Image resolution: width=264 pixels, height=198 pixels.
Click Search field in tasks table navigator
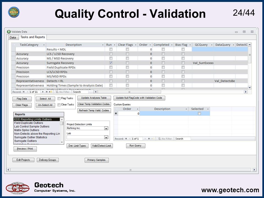pos(81,92)
